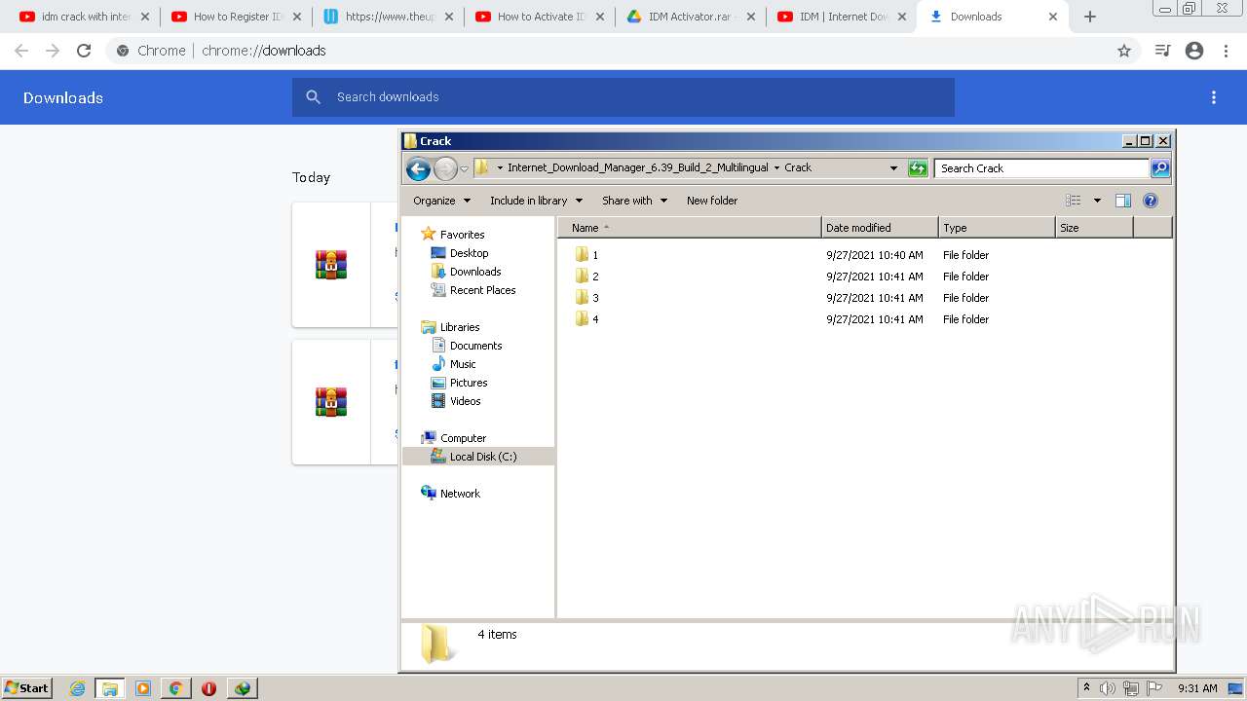Image resolution: width=1247 pixels, height=701 pixels.
Task: Click the Explorer forward arrow button
Action: click(x=445, y=168)
